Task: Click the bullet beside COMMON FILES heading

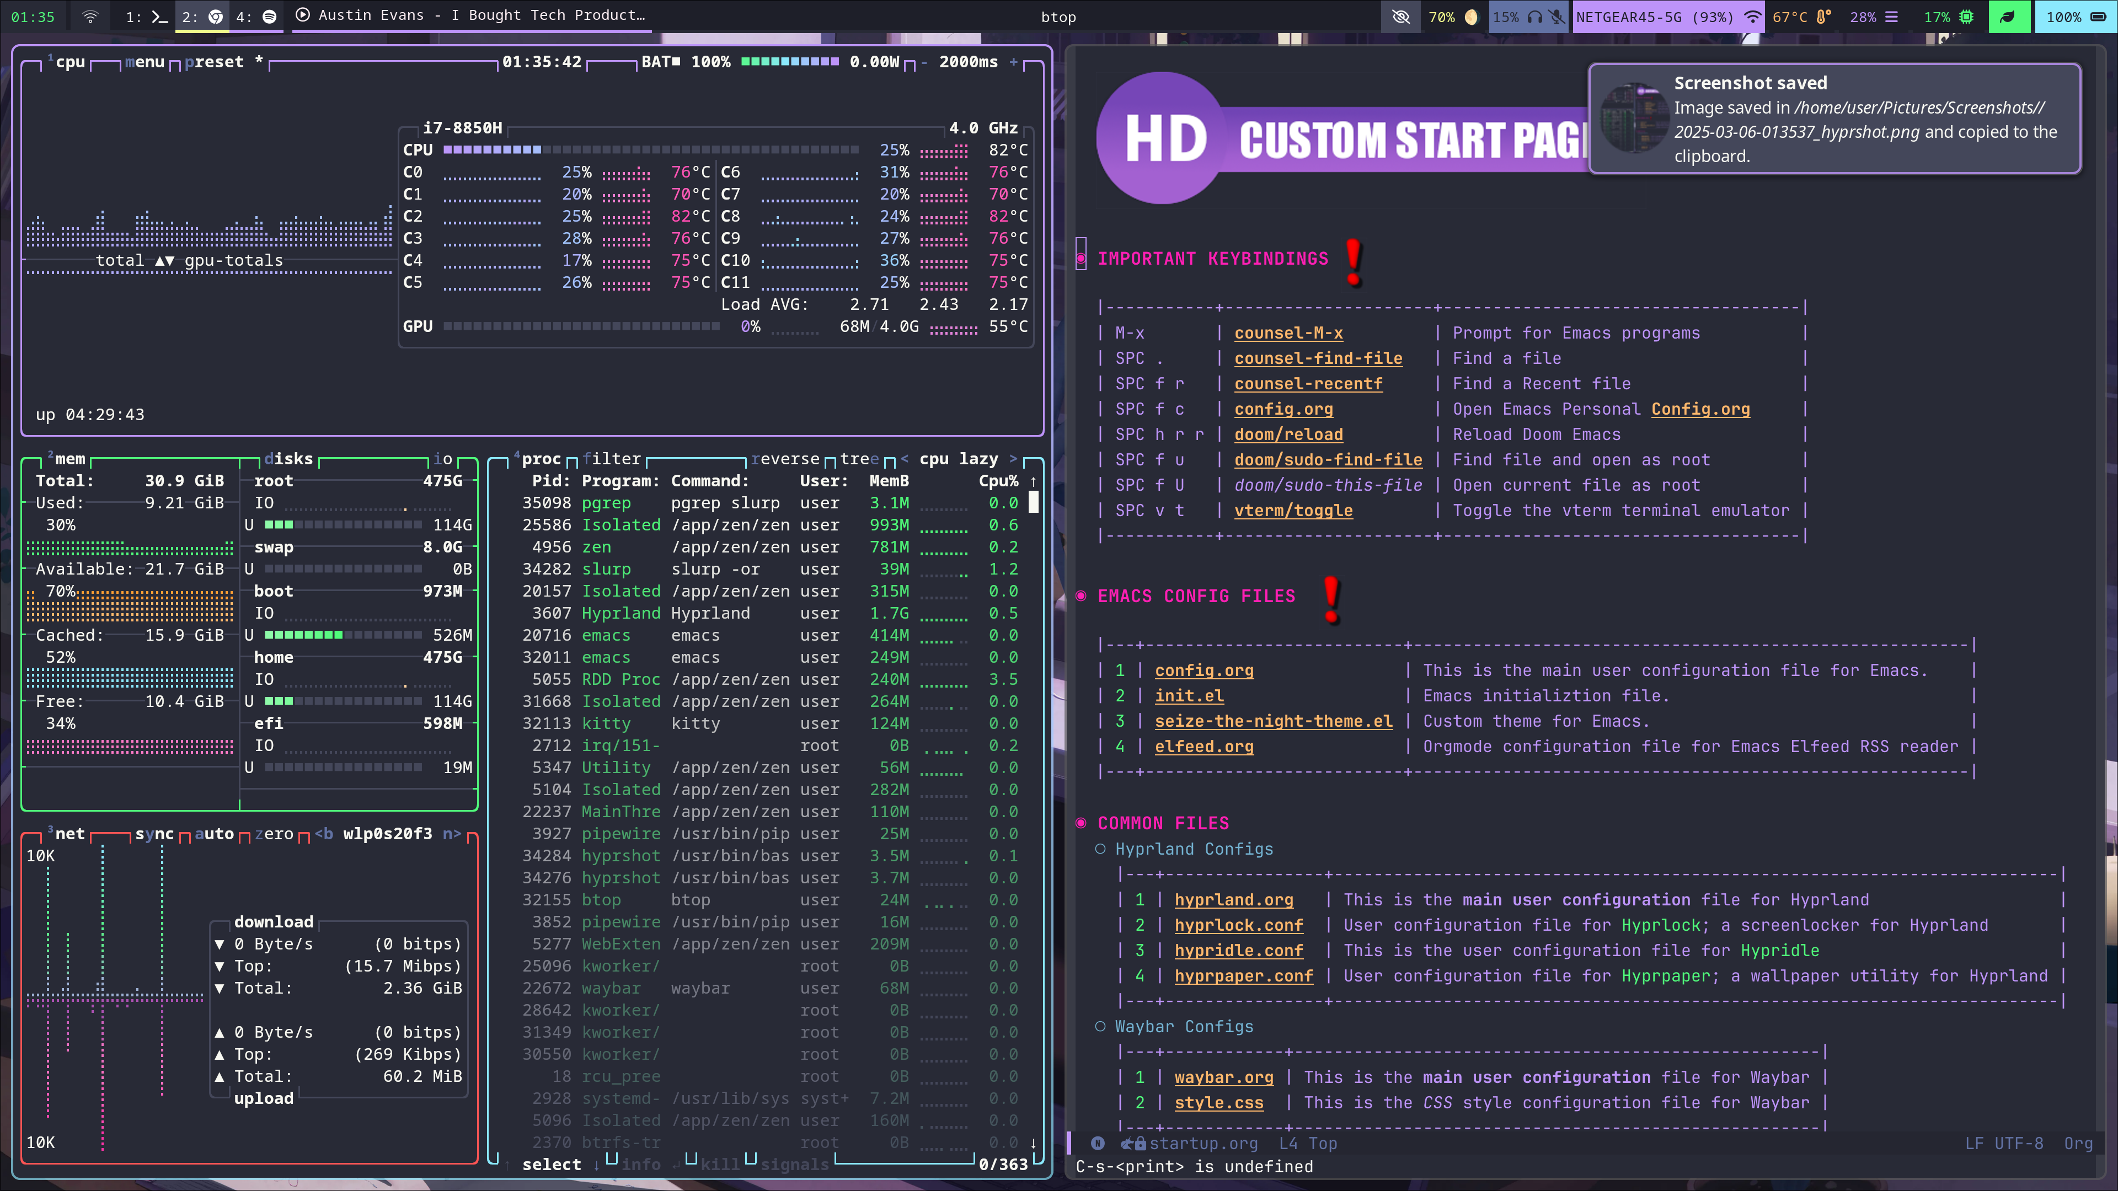Action: point(1081,823)
